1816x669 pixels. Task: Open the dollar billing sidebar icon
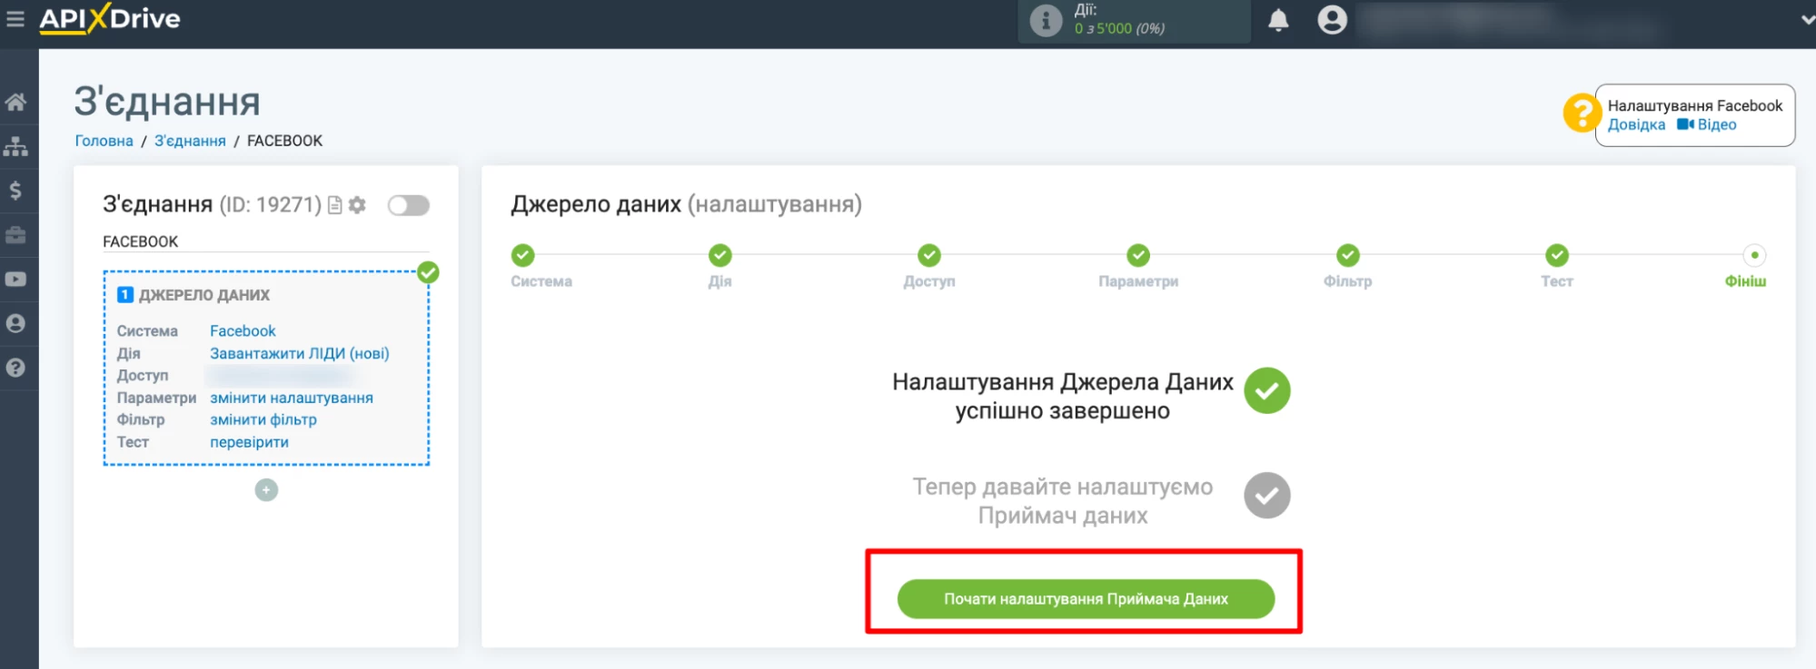pos(15,191)
